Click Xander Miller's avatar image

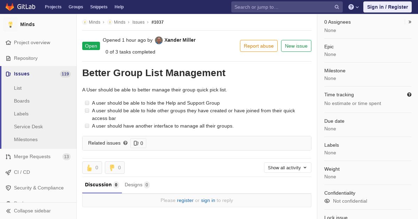(x=159, y=40)
